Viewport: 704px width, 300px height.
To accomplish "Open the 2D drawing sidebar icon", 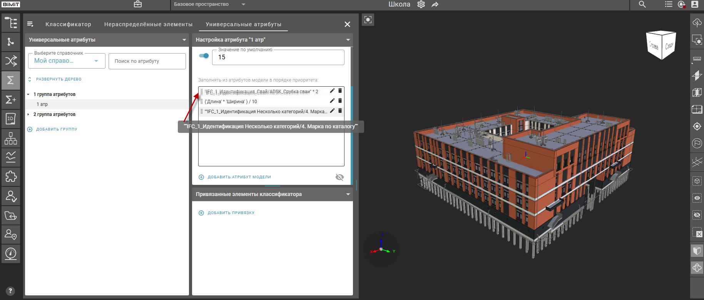I will [11, 119].
